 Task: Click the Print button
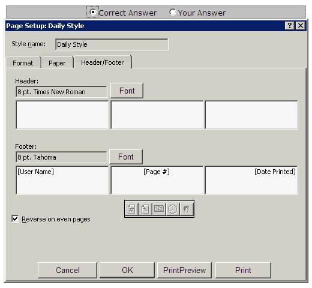pyautogui.click(x=243, y=270)
